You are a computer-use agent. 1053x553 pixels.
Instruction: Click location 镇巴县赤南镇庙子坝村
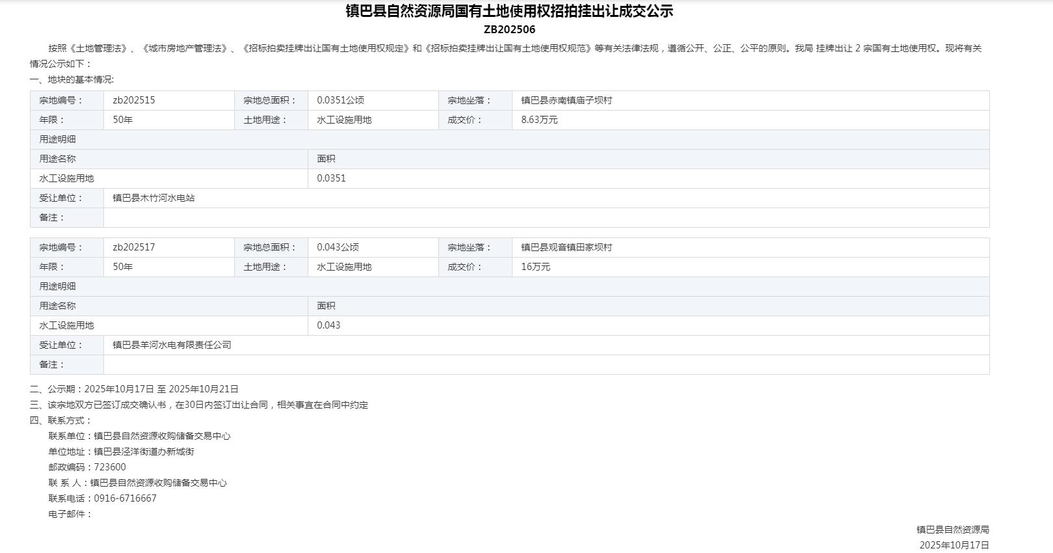click(566, 100)
